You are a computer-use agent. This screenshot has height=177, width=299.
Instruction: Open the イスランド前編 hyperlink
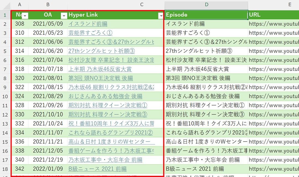coord(88,24)
